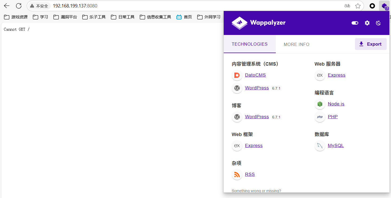The height and width of the screenshot is (198, 391).
Task: Click 6.7.1 version badge under 内容管理系统
Action: (276, 88)
